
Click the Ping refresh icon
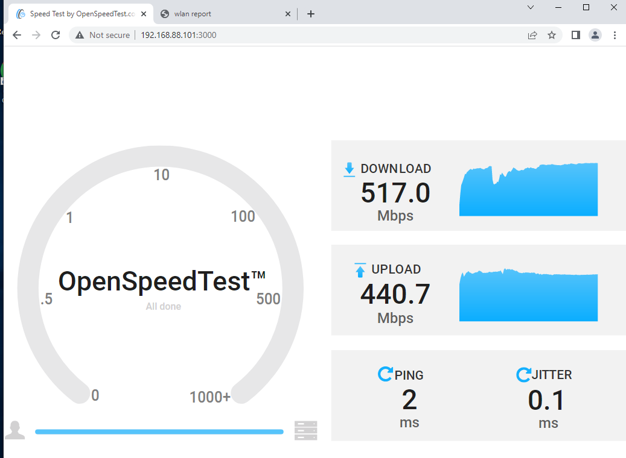[x=385, y=374]
